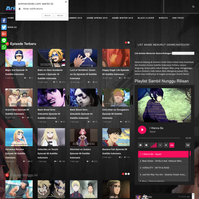The width and height of the screenshot is (199, 199).
Task: Select first red dot of Populer pager
Action: (123, 174)
